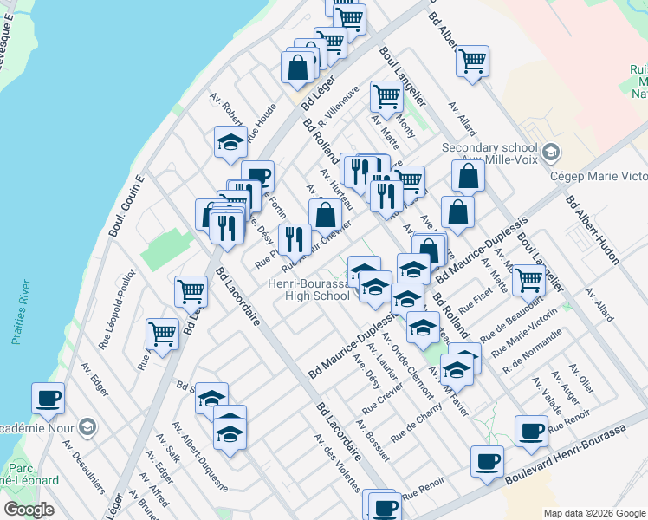Select the grocery cart marker west of Bd Lacordaire
The height and width of the screenshot is (520, 648).
tap(191, 293)
